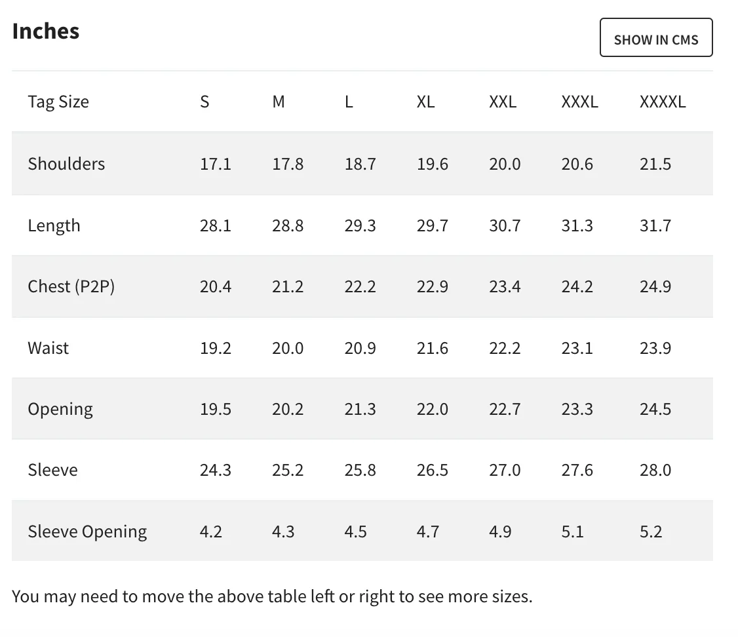
Task: Click the SHOW IN CMS button
Action: (x=655, y=38)
